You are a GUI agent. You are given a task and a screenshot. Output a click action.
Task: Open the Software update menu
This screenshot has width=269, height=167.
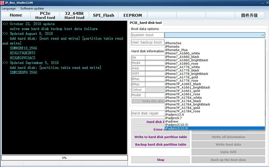point(32,8)
